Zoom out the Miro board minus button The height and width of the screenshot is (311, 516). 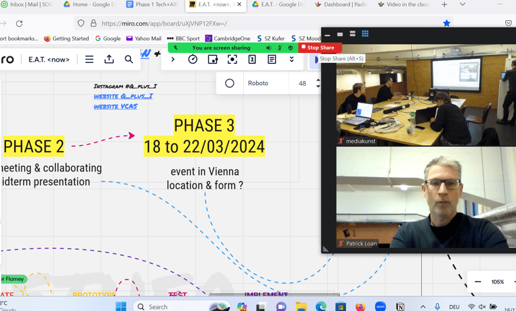(478, 282)
